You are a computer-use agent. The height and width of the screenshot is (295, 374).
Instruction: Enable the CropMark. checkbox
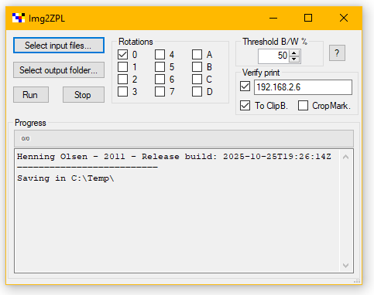coord(303,106)
